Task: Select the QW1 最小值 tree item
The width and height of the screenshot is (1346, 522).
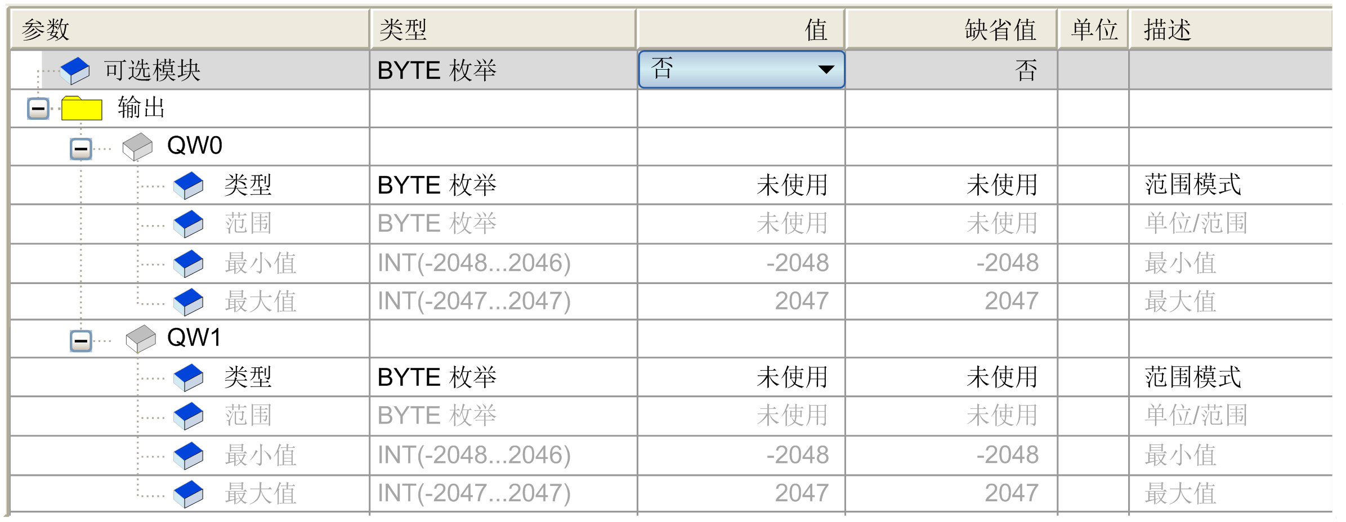Action: (x=260, y=456)
